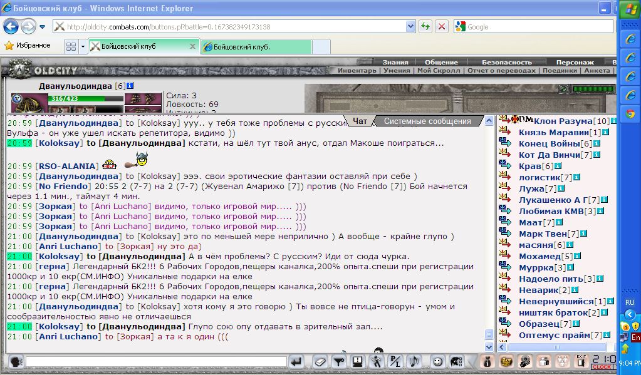Open the Мой Скролл link
641x375 pixels.
[x=439, y=70]
